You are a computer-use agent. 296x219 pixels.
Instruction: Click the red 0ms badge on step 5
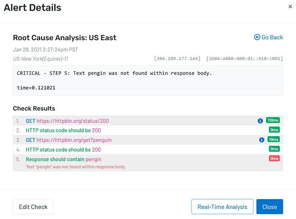click(x=274, y=159)
